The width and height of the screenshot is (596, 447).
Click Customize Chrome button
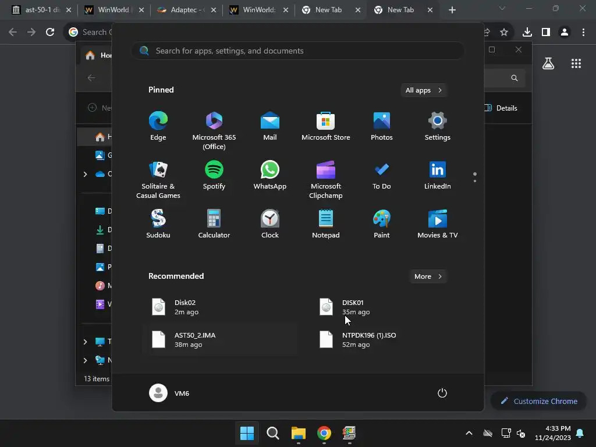538,401
